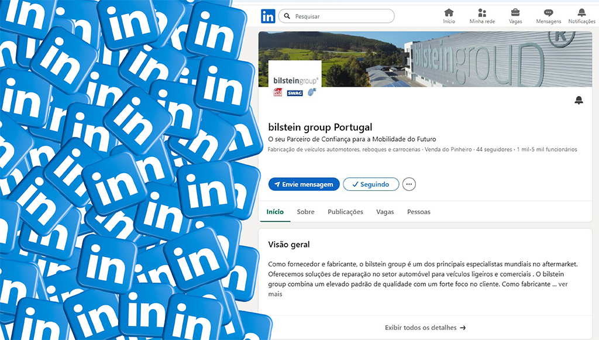Open the three-dot more options menu
Image resolution: width=599 pixels, height=340 pixels.
pos(409,184)
